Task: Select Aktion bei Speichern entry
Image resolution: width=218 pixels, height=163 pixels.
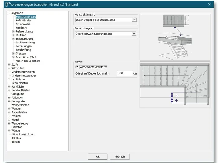Action: point(28,61)
